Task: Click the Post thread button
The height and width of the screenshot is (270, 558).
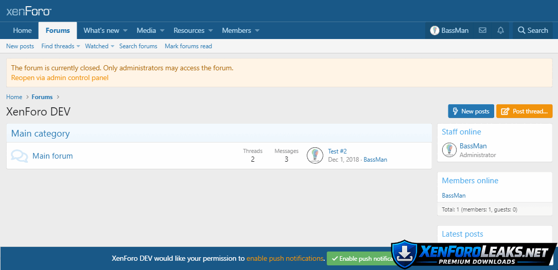Action: [x=524, y=111]
